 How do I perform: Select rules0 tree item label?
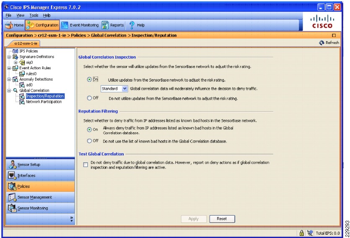pos(31,73)
